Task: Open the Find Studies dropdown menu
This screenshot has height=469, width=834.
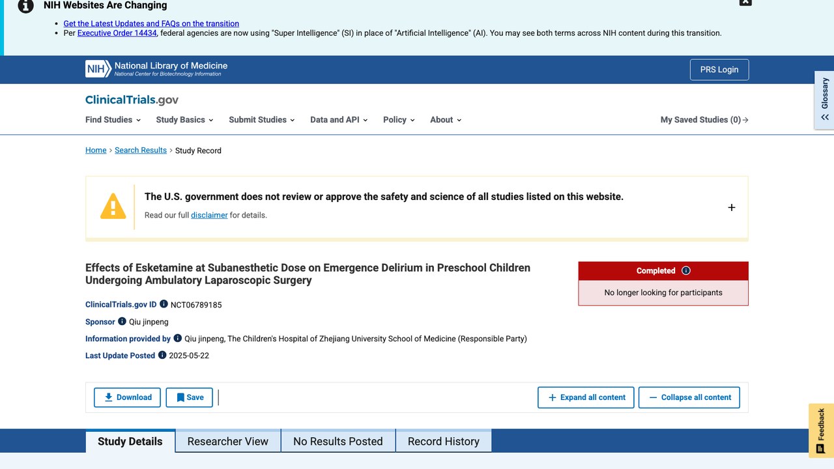Action: [113, 120]
